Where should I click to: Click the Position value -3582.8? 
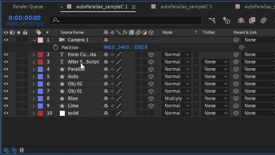tap(140, 47)
